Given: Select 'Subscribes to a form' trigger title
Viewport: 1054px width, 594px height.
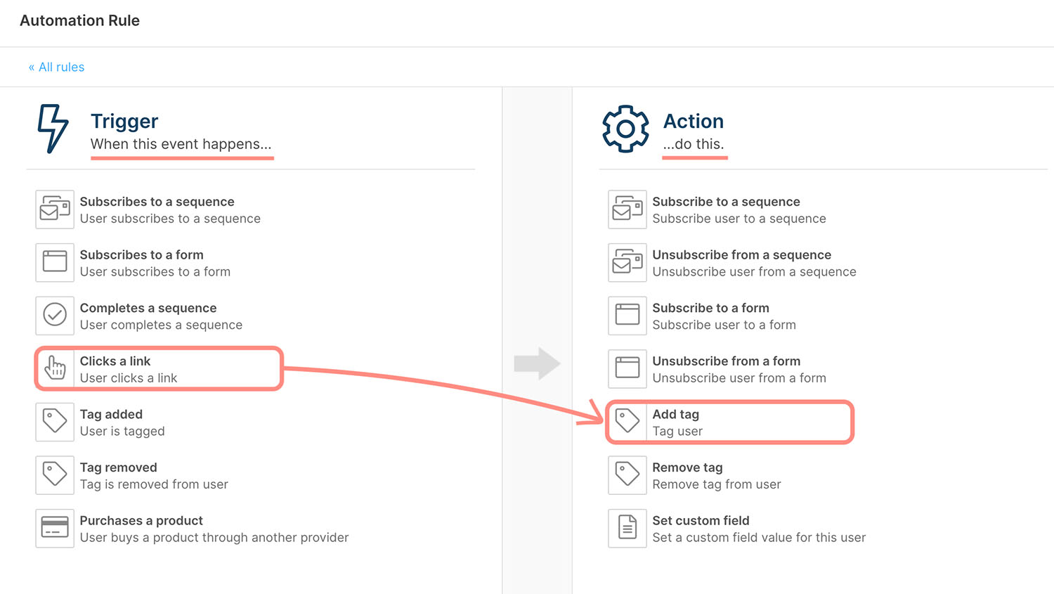Looking at the screenshot, I should 141,254.
